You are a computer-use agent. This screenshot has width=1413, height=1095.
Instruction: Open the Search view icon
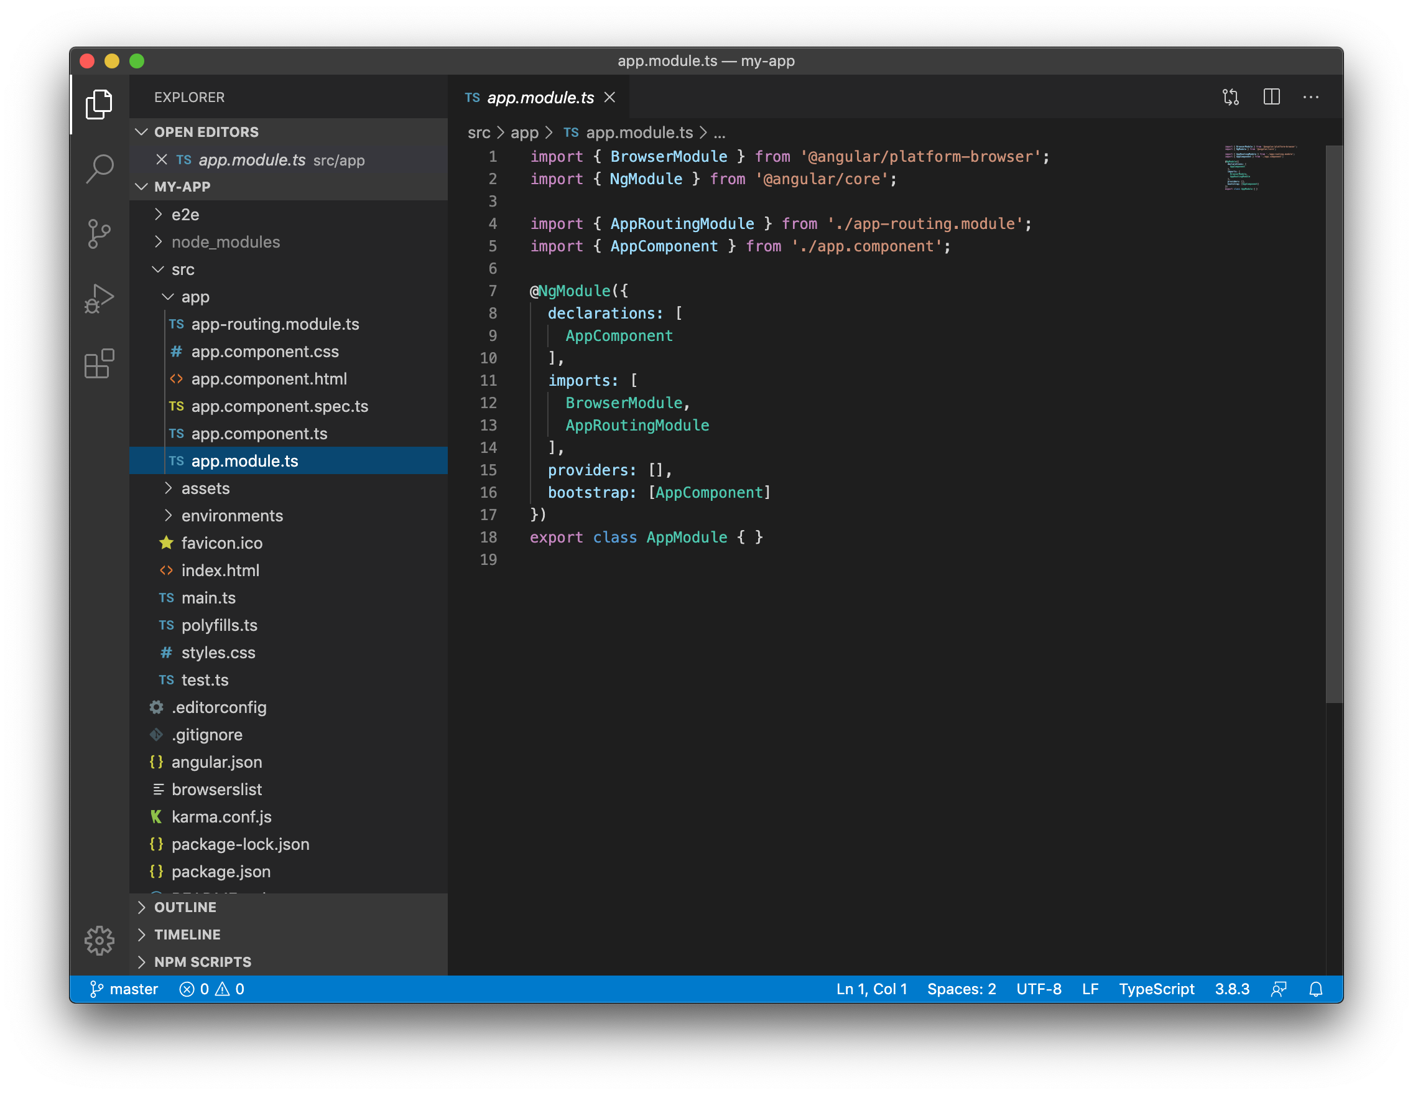99,169
